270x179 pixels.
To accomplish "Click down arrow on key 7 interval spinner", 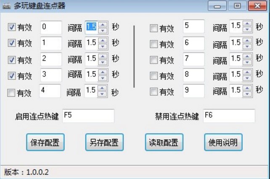I will (247, 62).
